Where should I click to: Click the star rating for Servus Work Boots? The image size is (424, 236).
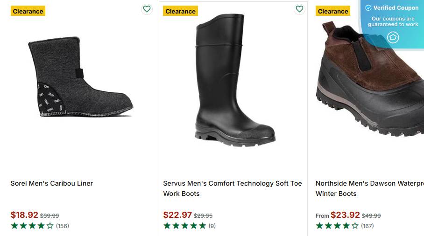[x=184, y=226]
